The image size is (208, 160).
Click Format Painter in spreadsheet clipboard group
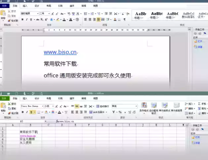[13, 113]
